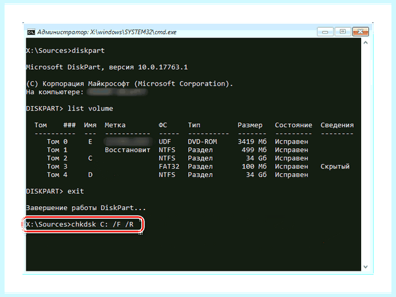Click the 'ФС' column header
Screen dimensions: 396x297
point(162,125)
